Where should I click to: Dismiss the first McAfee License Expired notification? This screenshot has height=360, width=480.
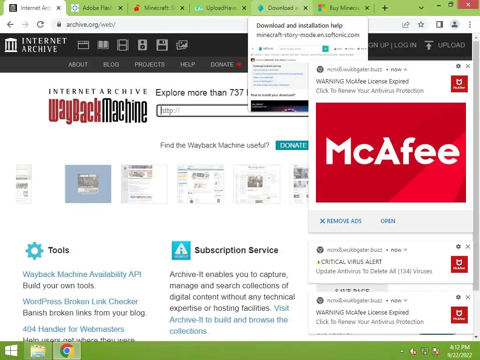point(468,66)
